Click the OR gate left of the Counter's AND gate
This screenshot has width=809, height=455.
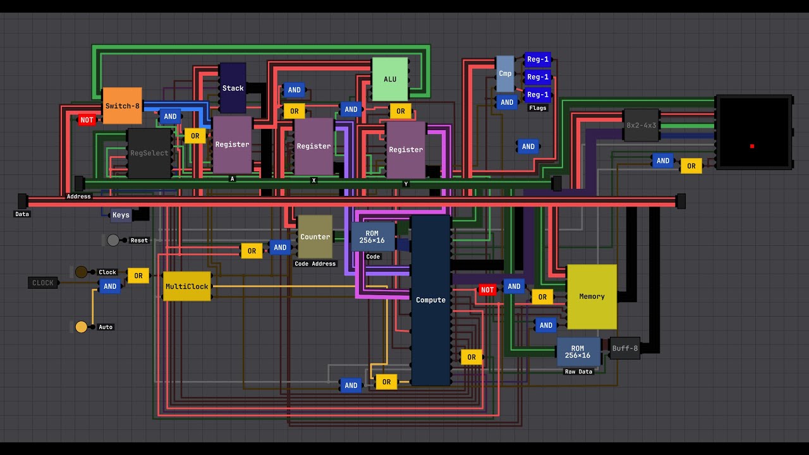pos(252,251)
